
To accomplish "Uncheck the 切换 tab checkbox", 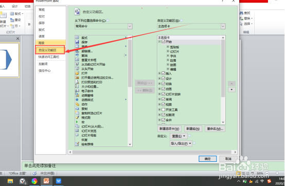I will click(x=163, y=84).
